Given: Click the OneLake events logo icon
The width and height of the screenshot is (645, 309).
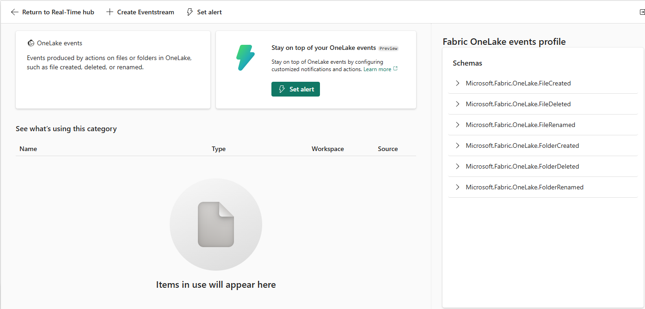Looking at the screenshot, I should 31,43.
